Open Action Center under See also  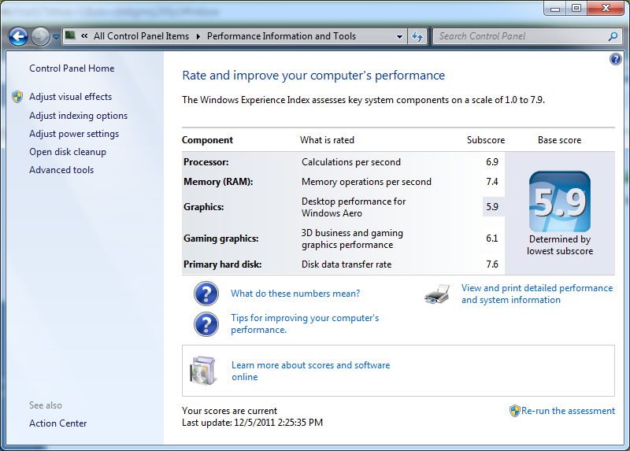[x=57, y=423]
